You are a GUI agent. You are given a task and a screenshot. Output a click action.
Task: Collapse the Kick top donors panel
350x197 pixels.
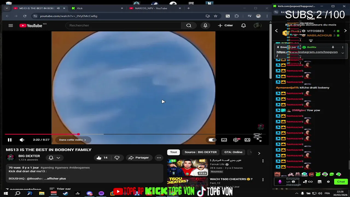click(311, 41)
